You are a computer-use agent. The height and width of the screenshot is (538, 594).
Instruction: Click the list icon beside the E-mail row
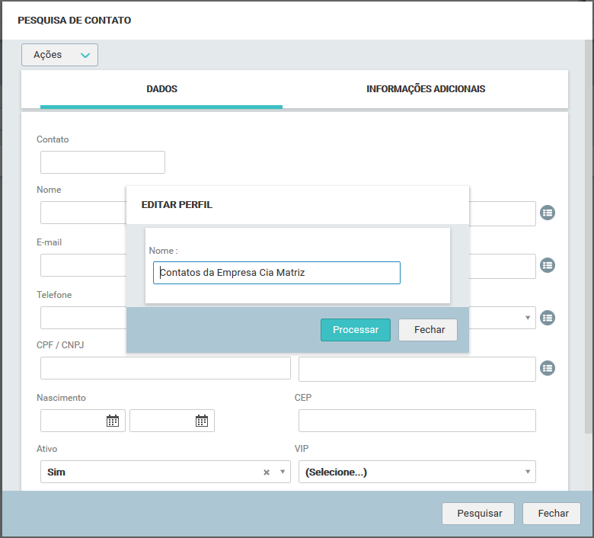tap(548, 265)
